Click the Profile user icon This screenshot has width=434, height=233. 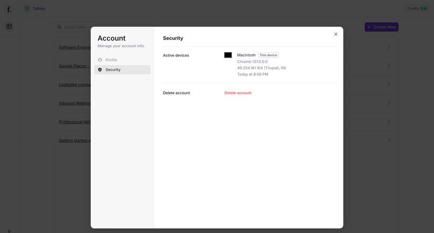tap(100, 60)
